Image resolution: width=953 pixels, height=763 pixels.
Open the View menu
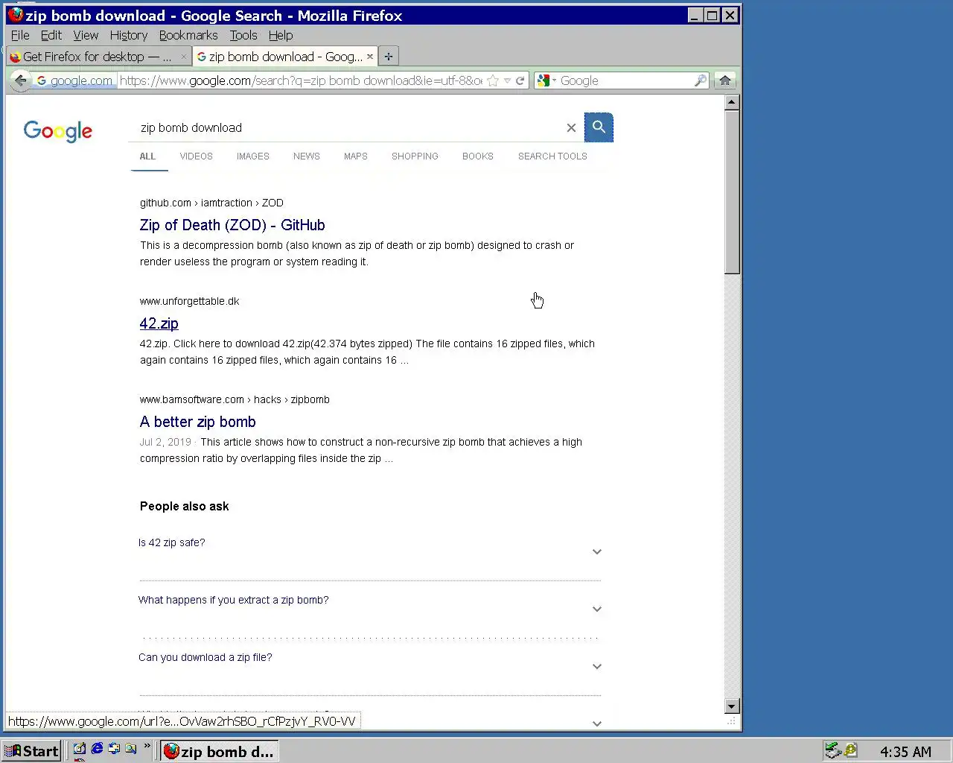[x=86, y=35]
